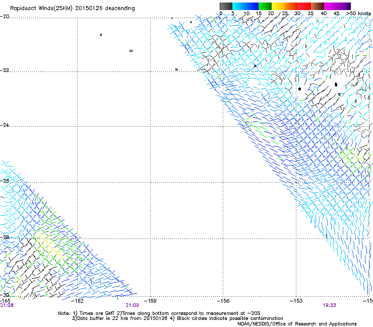Click the -159 longitude axis label
Screen dimensions: 373x327
[150, 301]
